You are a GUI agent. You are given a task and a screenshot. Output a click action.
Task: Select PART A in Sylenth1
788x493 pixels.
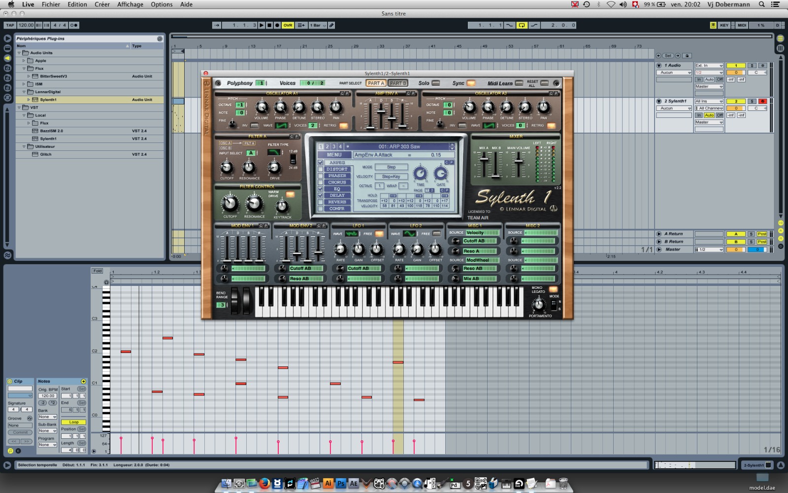pos(376,83)
